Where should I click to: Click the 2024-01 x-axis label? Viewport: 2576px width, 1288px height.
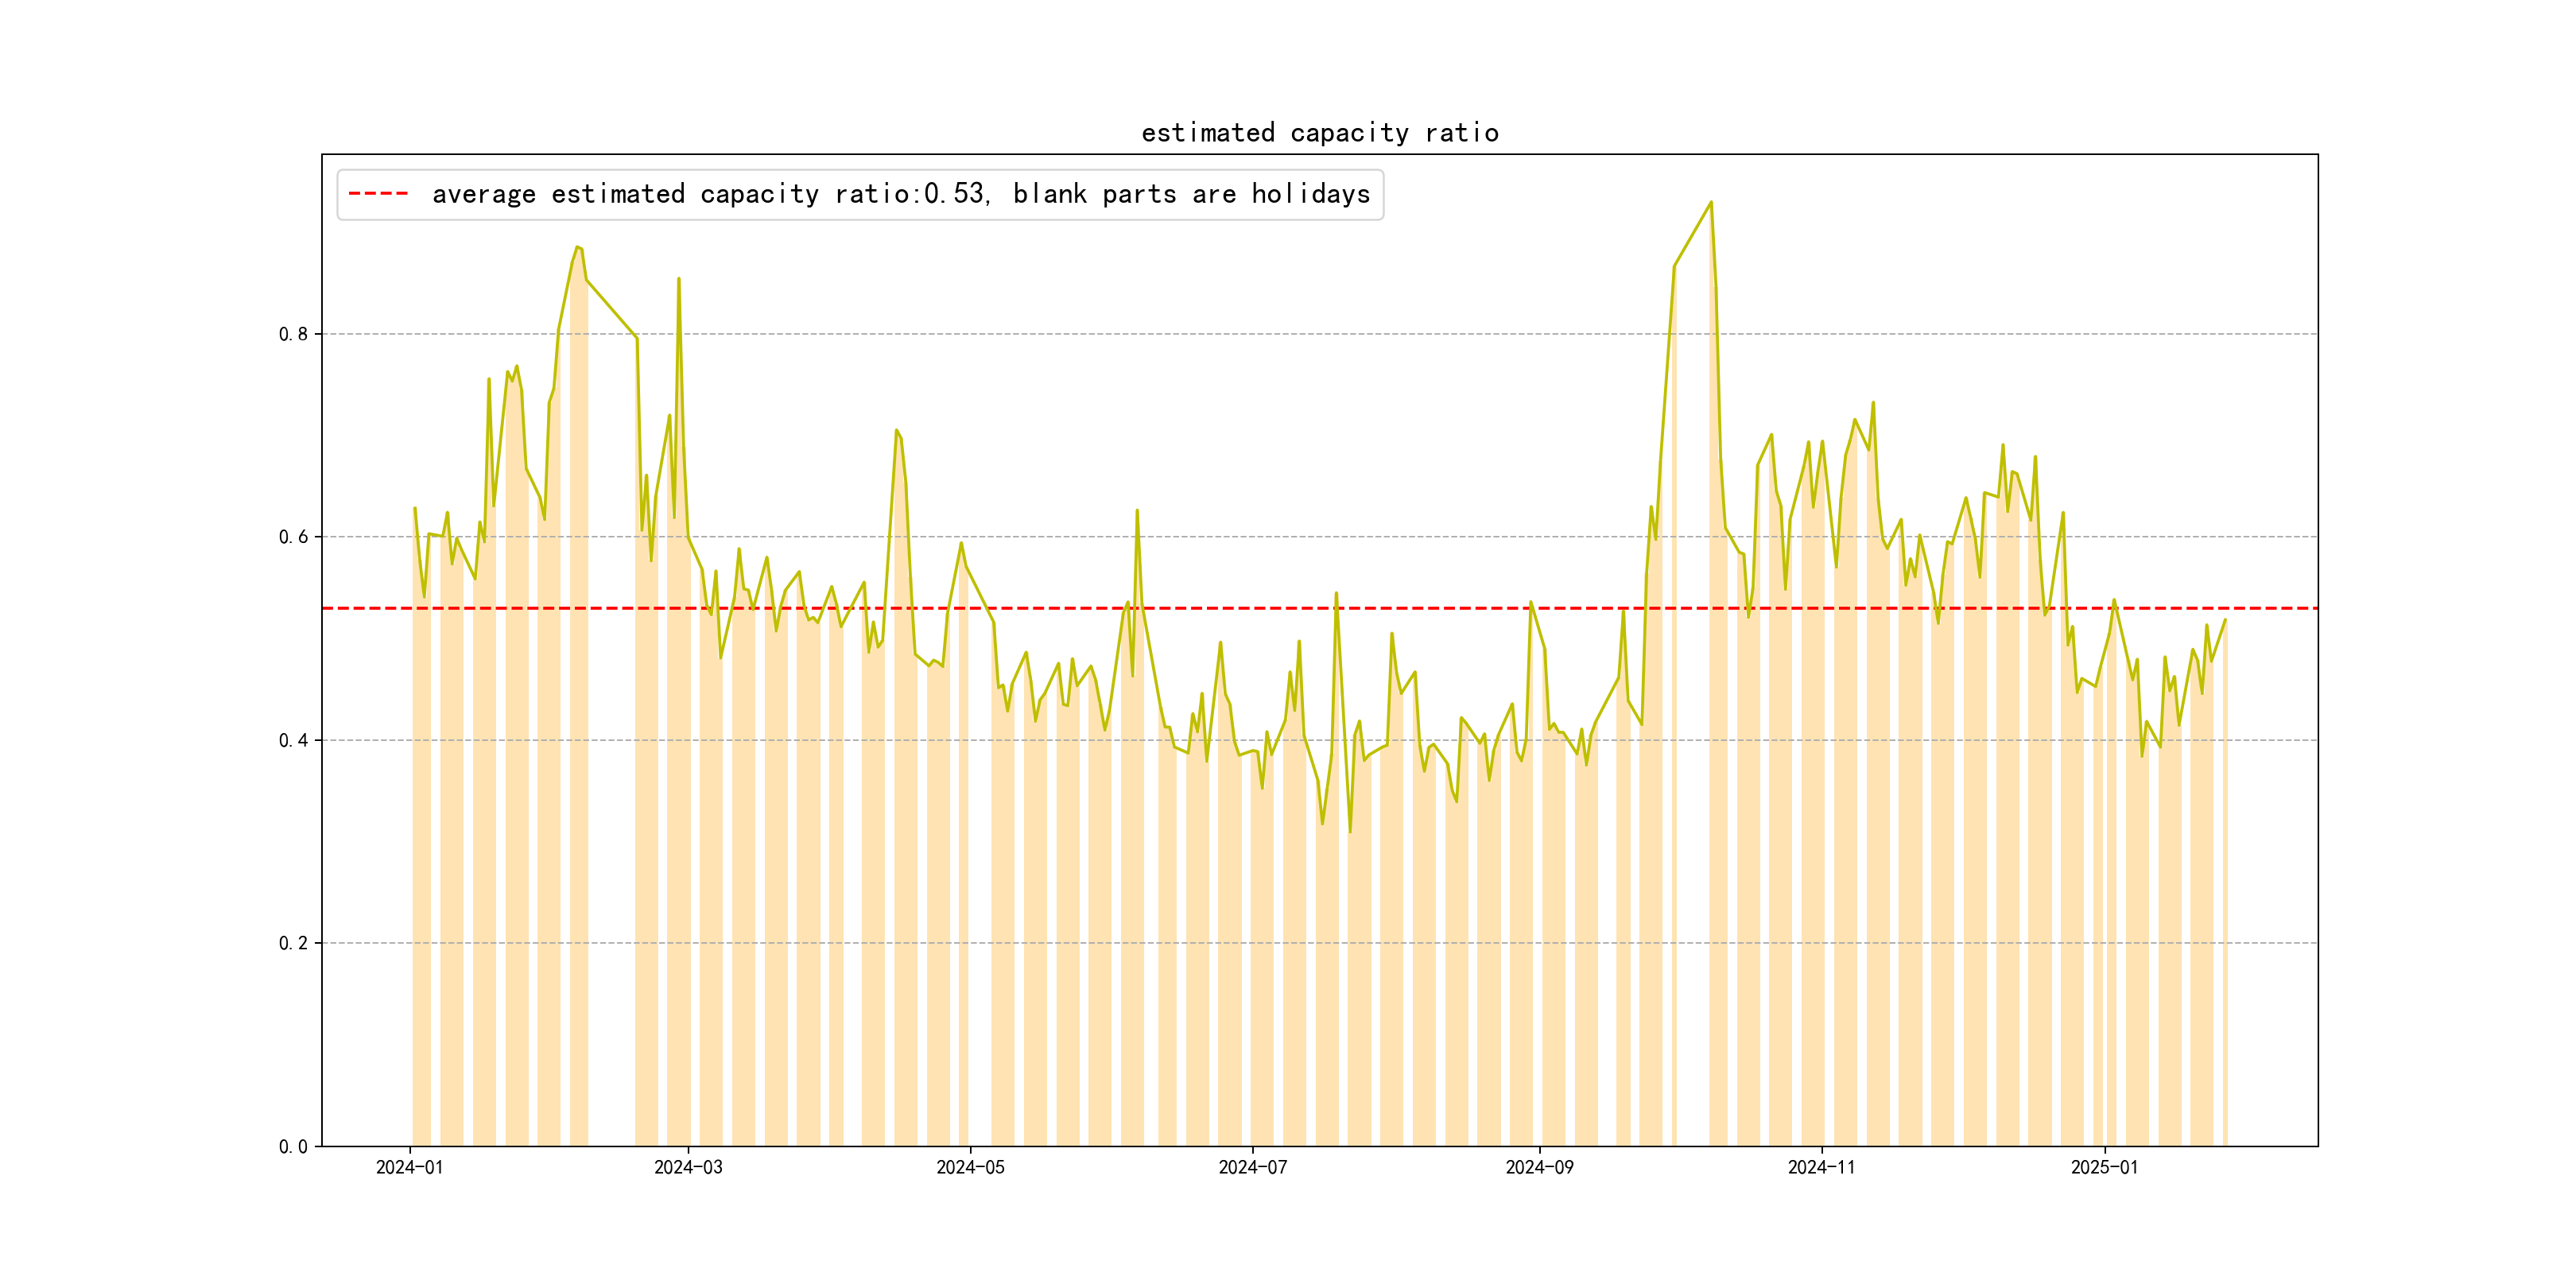point(409,1167)
